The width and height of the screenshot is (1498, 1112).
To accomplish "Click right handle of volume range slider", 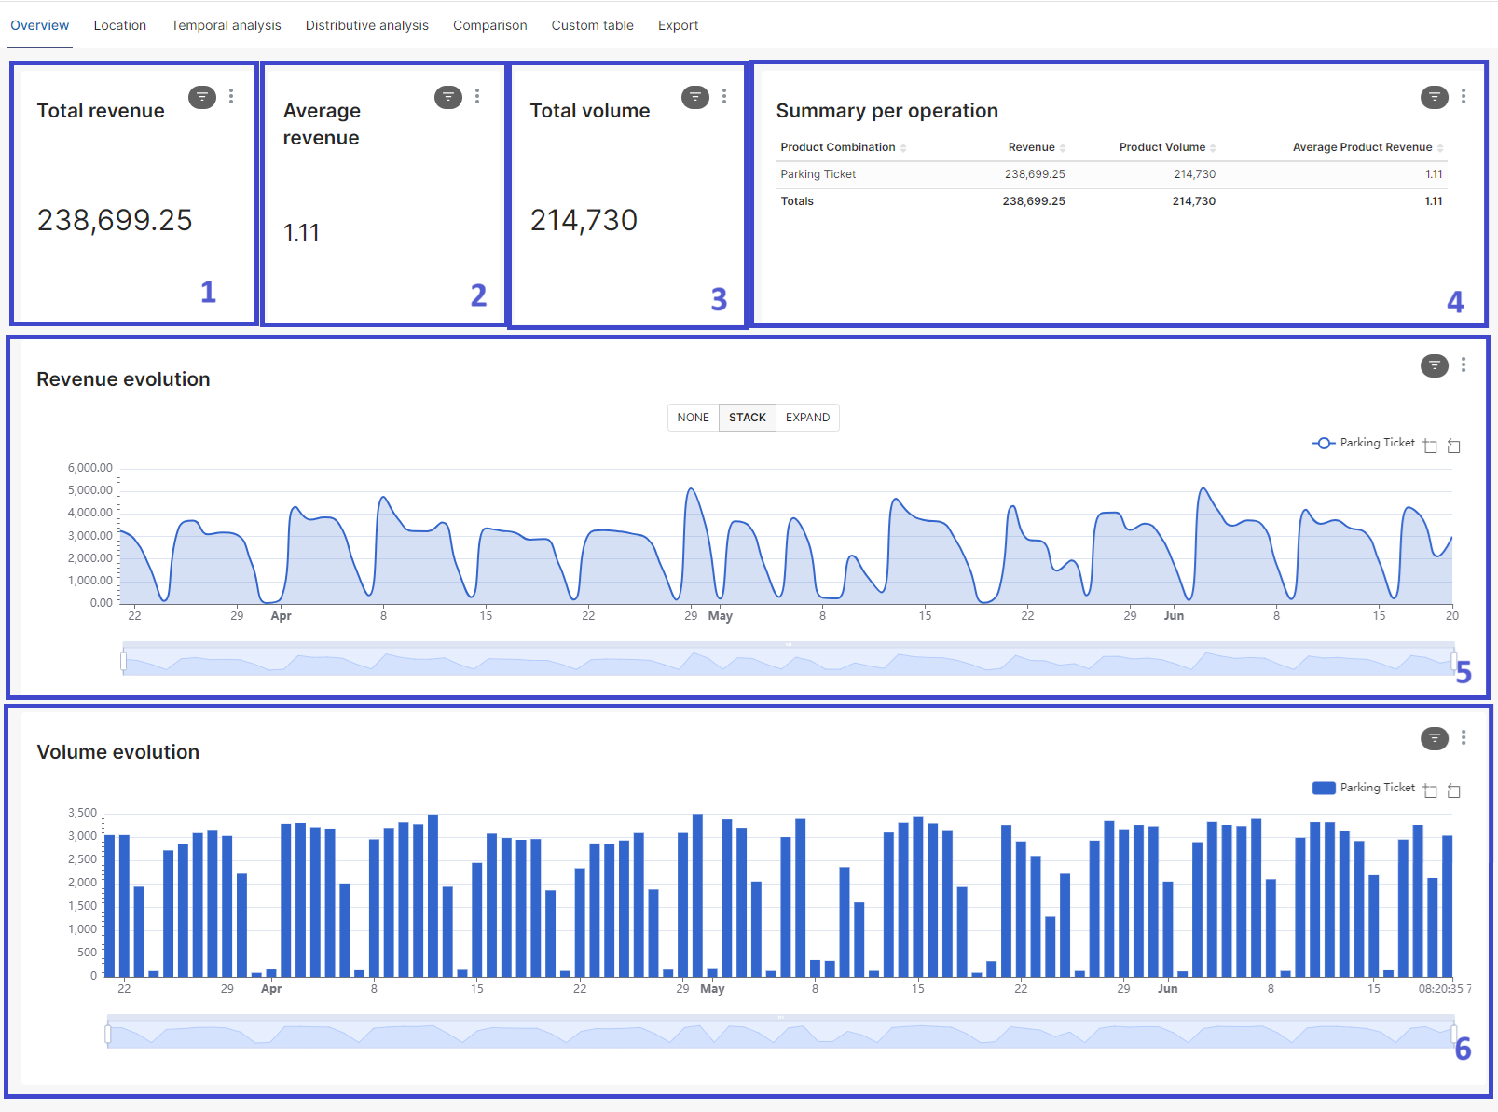I will click(1454, 1034).
